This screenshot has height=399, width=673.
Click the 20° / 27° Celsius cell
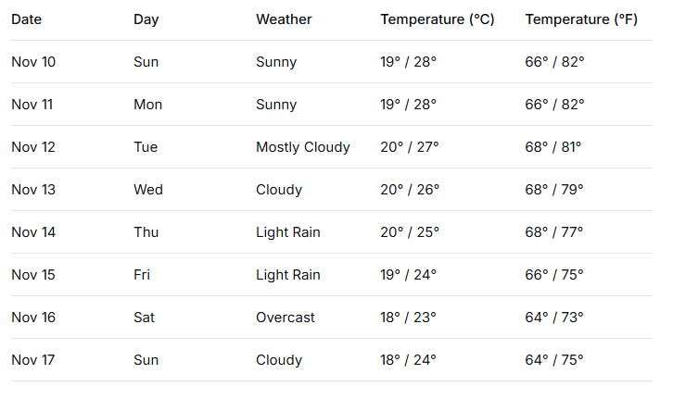(410, 147)
